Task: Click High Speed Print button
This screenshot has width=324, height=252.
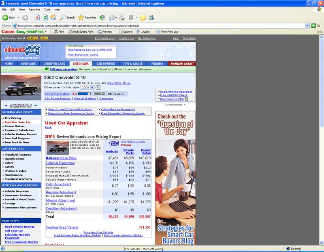Action: [81, 32]
